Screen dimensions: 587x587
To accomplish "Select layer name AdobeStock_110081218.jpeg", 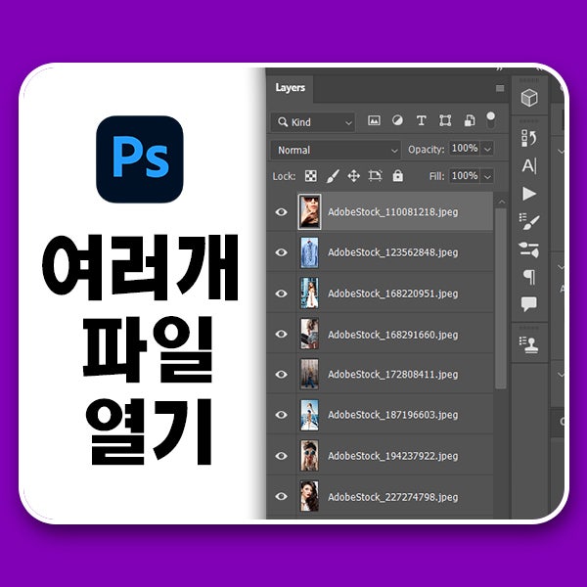I will coord(392,212).
